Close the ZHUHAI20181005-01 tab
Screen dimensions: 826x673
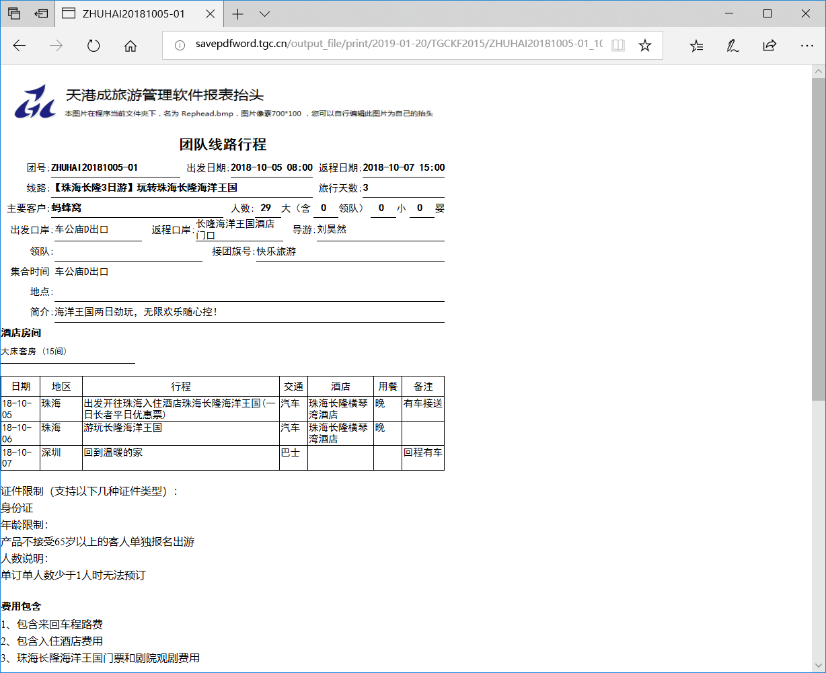[x=211, y=13]
